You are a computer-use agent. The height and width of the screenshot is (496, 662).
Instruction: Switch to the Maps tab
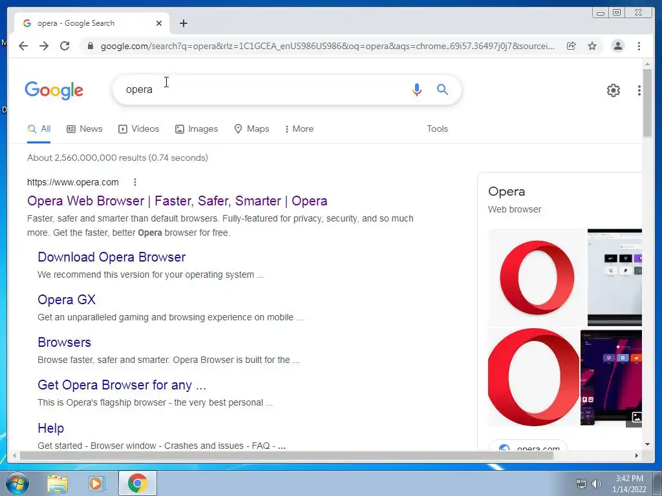[x=251, y=129]
